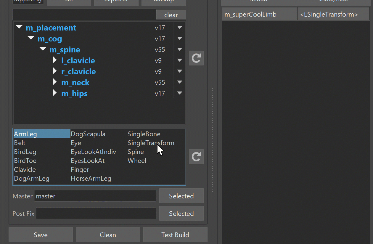The height and width of the screenshot is (244, 373).
Task: Select BirdToe limb type
Action: 25,160
